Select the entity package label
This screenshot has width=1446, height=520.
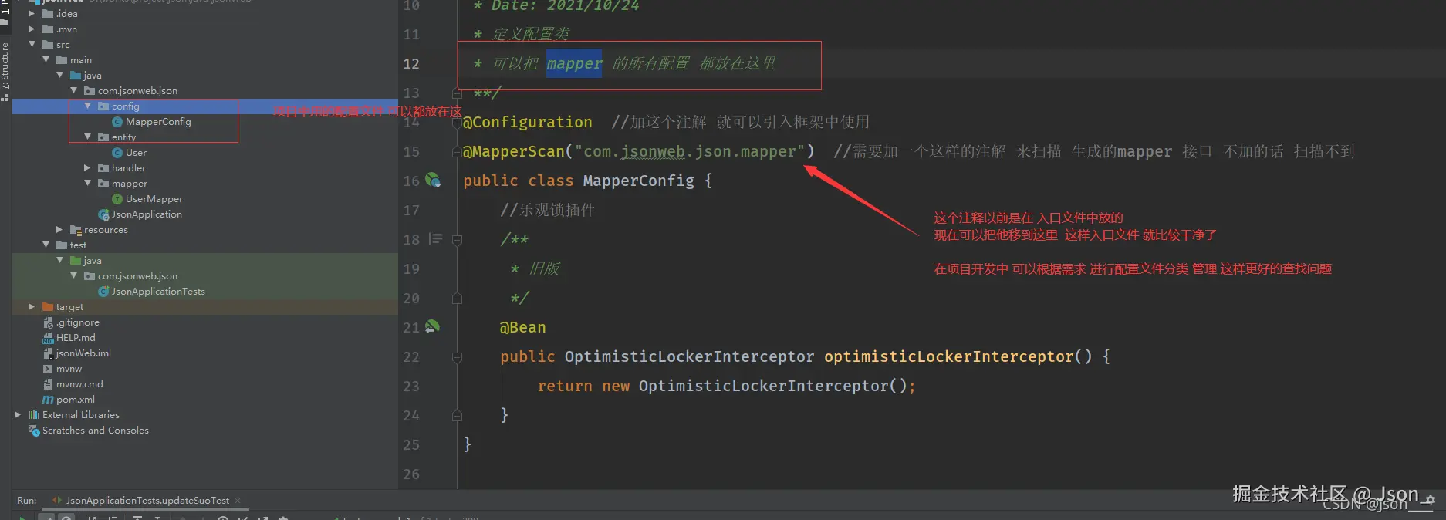click(x=123, y=137)
